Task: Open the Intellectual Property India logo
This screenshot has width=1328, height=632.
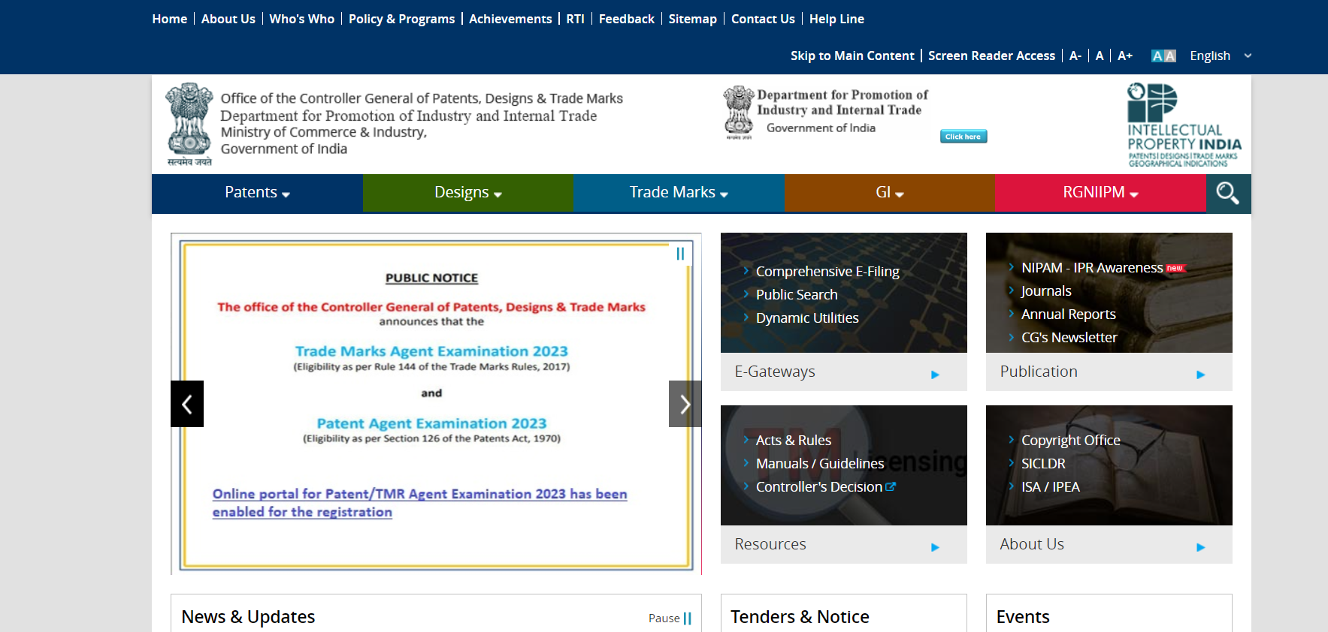Action: click(1184, 125)
